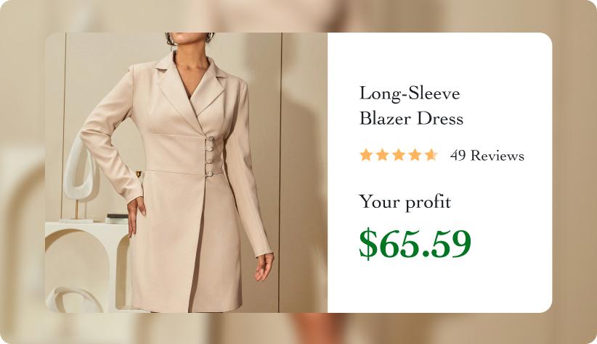This screenshot has width=597, height=344.
Task: Click the green $65.59 profit amount
Action: point(415,243)
